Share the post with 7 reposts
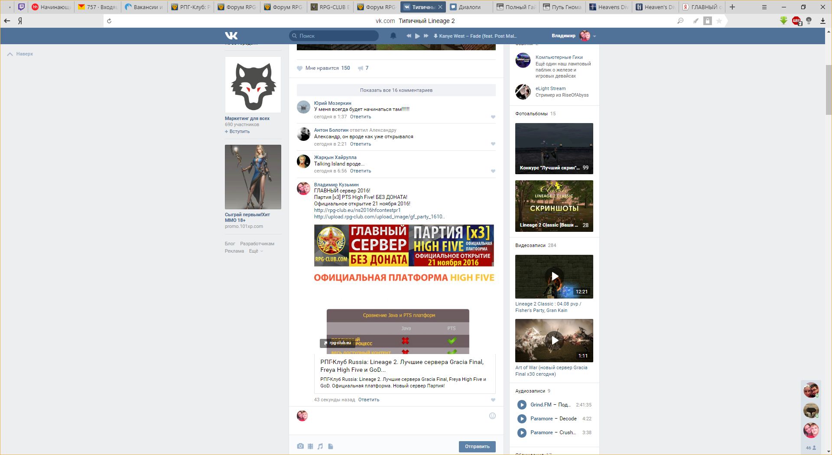The height and width of the screenshot is (455, 832). pos(363,68)
